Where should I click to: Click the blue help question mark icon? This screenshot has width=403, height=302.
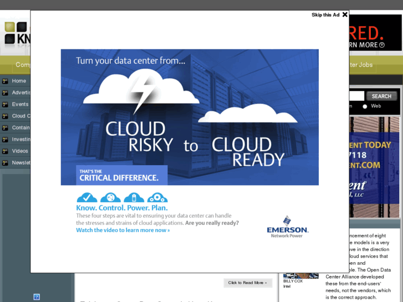pyautogui.click(x=37, y=297)
